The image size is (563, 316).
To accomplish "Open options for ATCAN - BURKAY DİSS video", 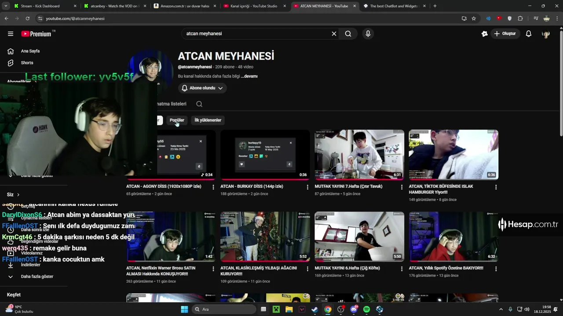I will tap(307, 187).
